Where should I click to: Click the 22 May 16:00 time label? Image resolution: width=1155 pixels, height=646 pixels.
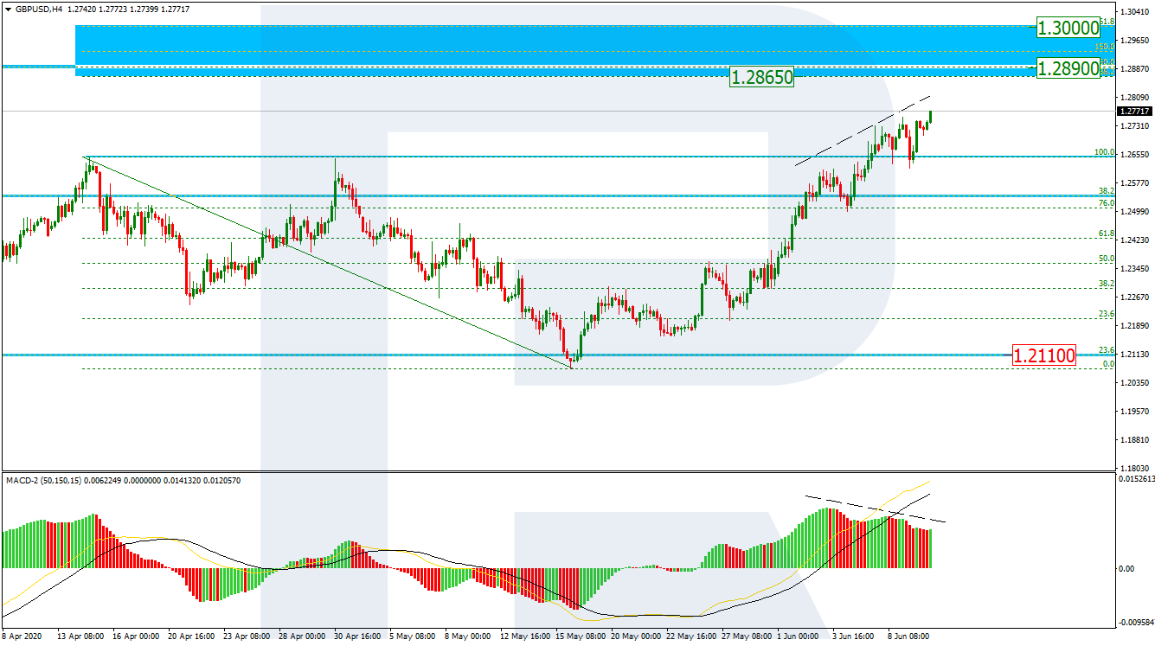(690, 636)
